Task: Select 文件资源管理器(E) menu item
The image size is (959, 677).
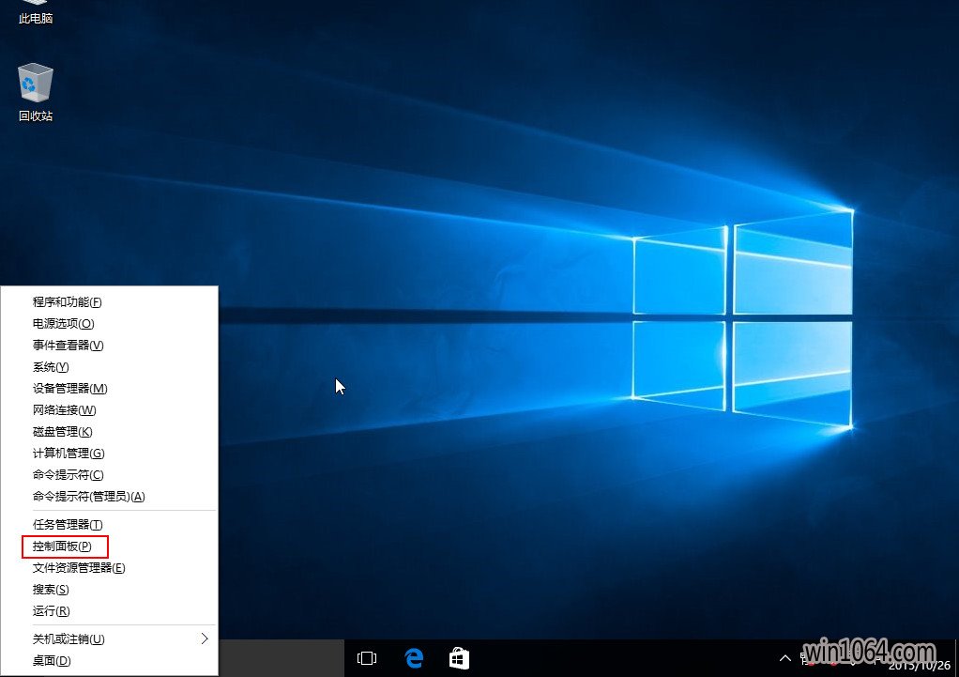Action: tap(110, 568)
